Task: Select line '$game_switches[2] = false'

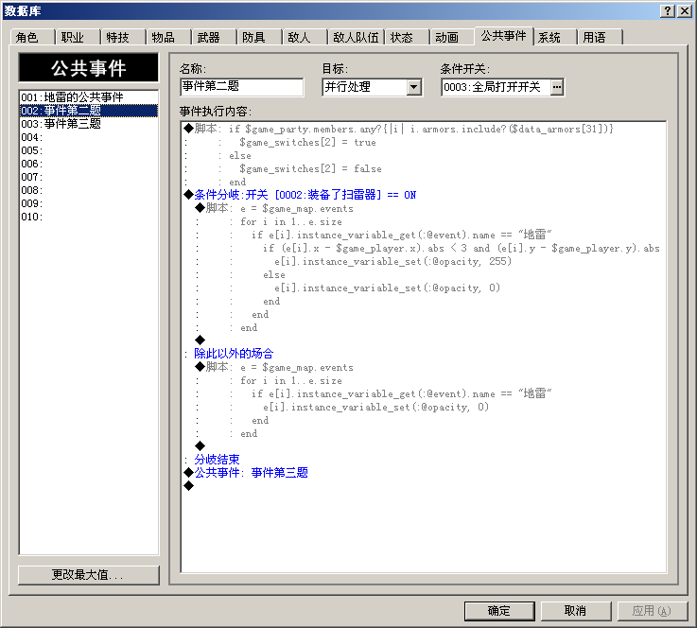Action: [424, 168]
